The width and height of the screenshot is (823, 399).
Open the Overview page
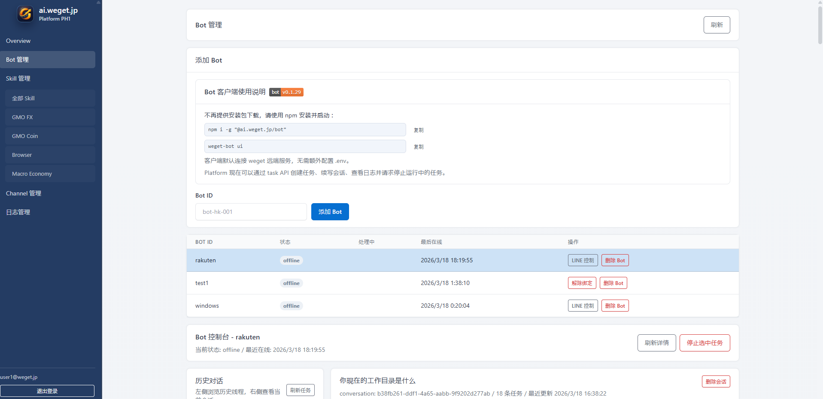coord(48,41)
